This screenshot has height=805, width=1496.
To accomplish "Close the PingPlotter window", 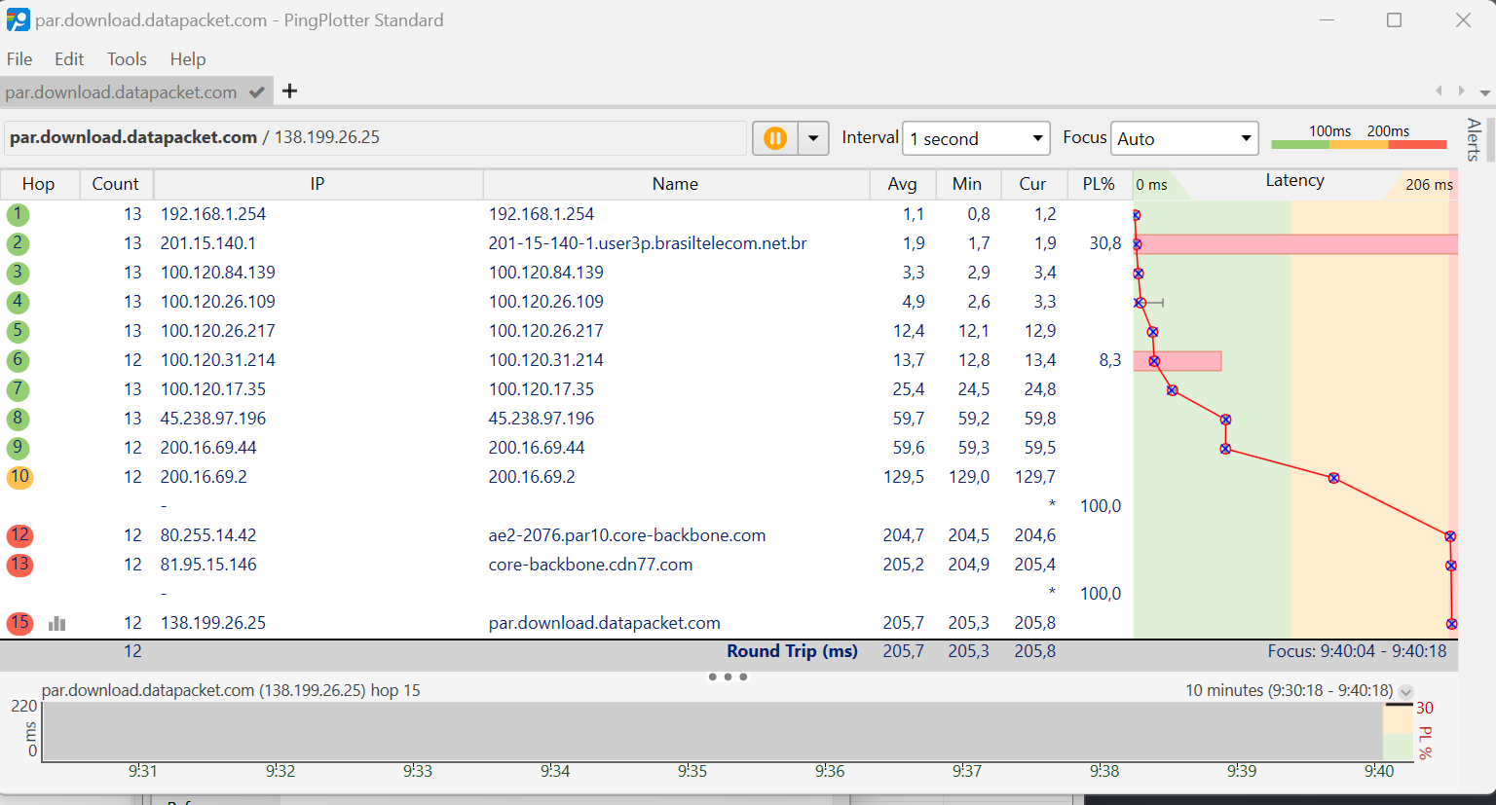I will click(1463, 19).
